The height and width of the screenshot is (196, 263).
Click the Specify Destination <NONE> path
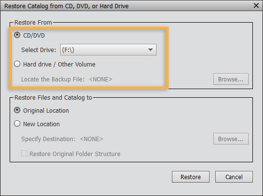click(92, 139)
